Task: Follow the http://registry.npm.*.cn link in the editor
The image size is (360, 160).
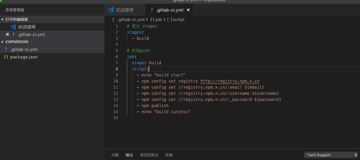Action: point(230,81)
